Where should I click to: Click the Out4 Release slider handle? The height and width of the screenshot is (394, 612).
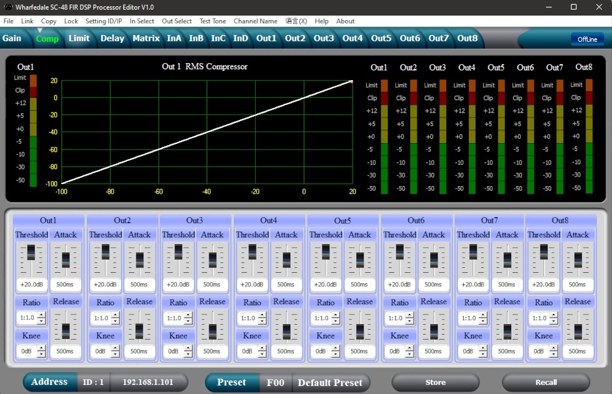286,331
